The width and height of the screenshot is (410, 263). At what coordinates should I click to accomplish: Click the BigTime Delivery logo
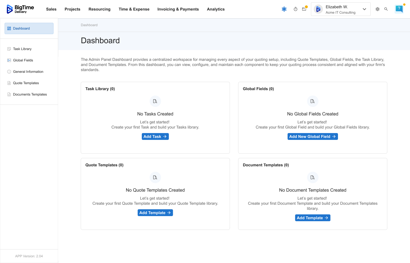point(20,9)
